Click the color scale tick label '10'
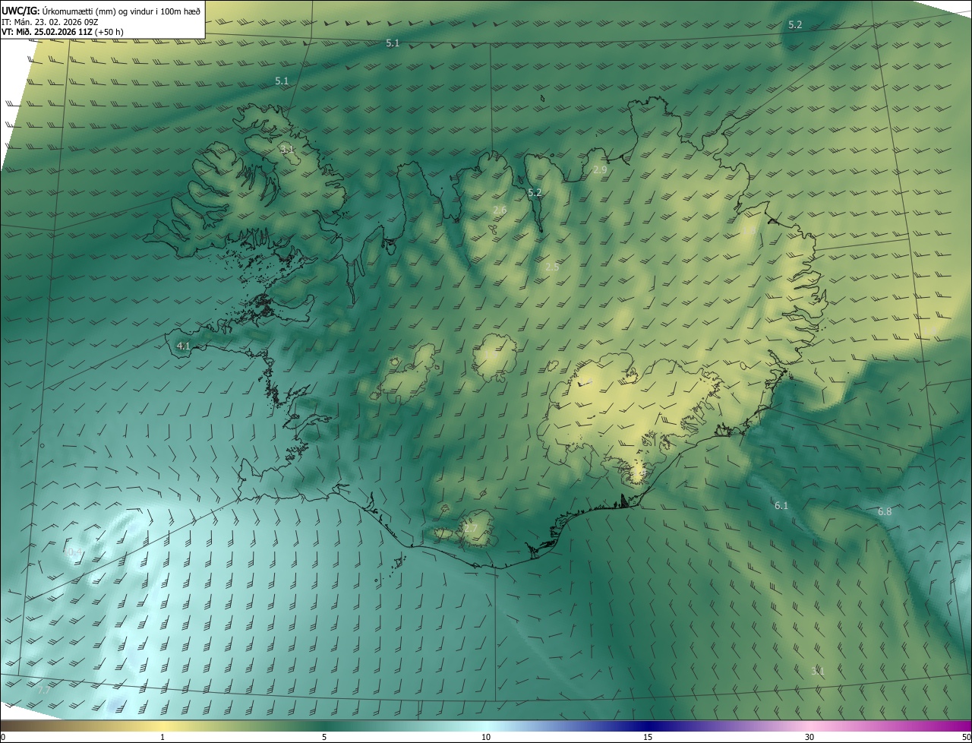This screenshot has width=972, height=743. point(486,737)
